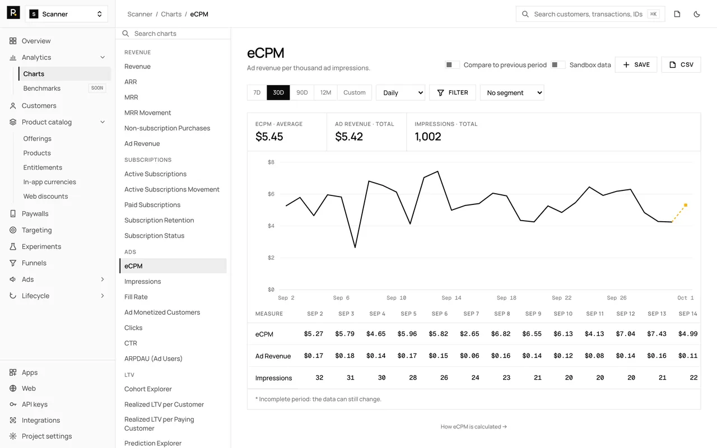Open the documentation page icon in header
The image size is (717, 448).
677,14
